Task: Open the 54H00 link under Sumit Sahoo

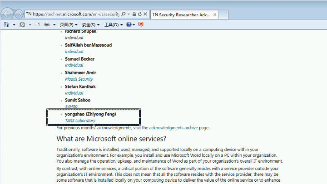Action: 71,107
